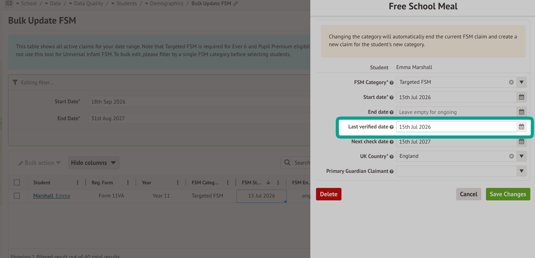Open calendar picker for End date

tap(522, 112)
